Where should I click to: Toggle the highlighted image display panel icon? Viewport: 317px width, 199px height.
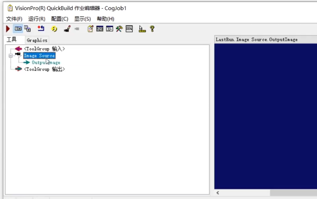point(18,29)
